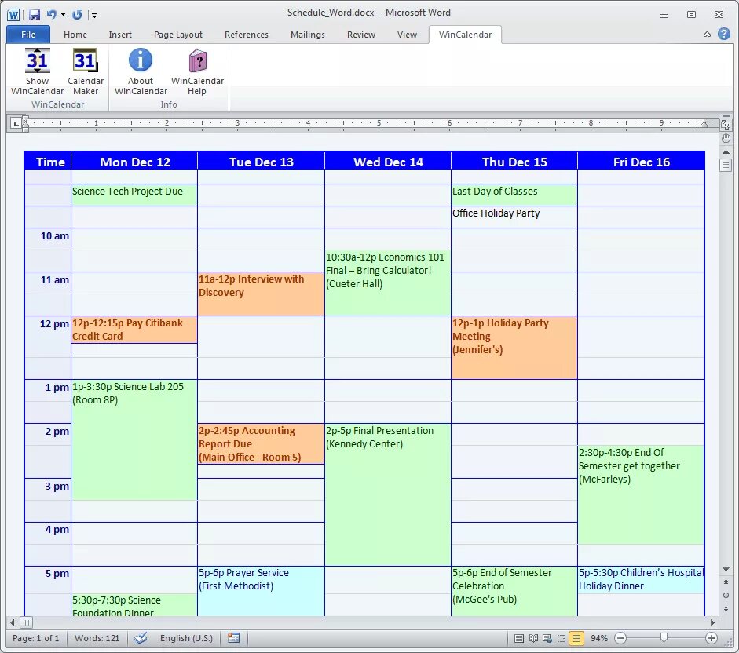The width and height of the screenshot is (739, 653).
Task: Click the Show WinCalendar icon
Action: tap(37, 60)
